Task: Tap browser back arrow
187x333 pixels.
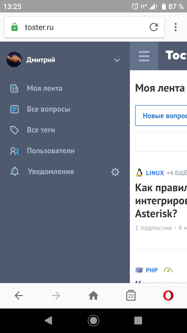Action: coord(19,296)
